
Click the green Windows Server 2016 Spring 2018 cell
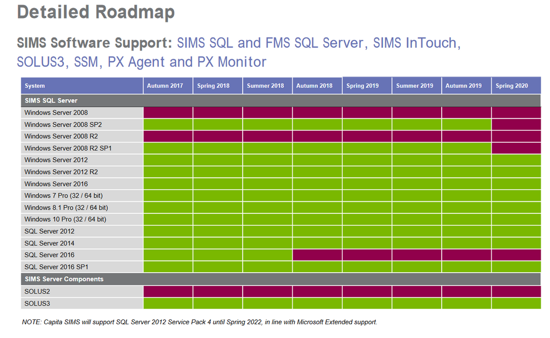pos(218,184)
